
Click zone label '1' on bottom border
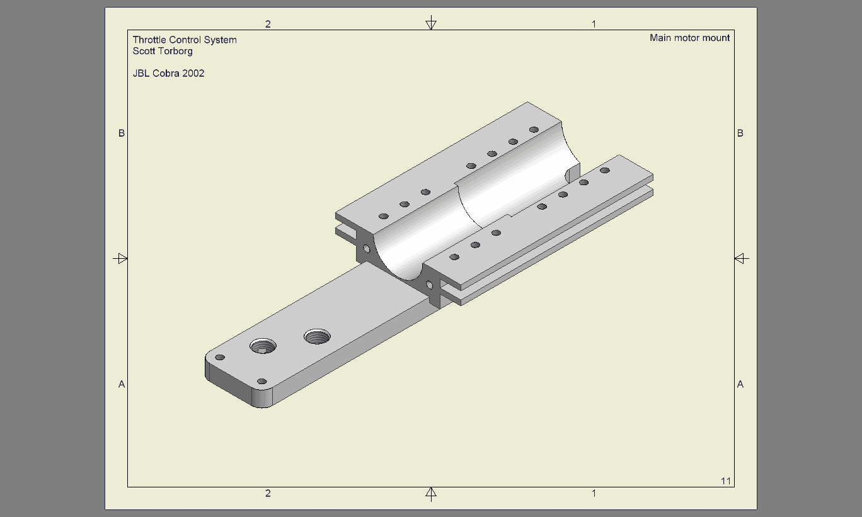(x=594, y=493)
